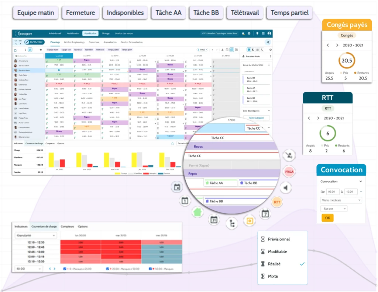Click the crossed-out person round icon
The height and width of the screenshot is (292, 378).
[x=289, y=156]
